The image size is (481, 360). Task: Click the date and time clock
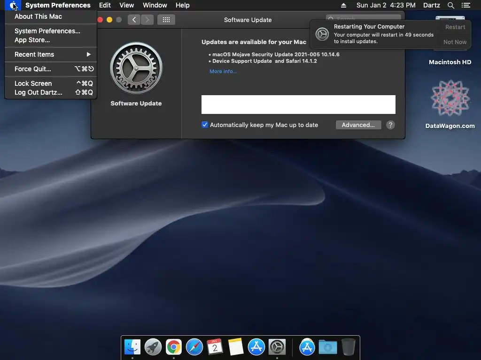[386, 5]
